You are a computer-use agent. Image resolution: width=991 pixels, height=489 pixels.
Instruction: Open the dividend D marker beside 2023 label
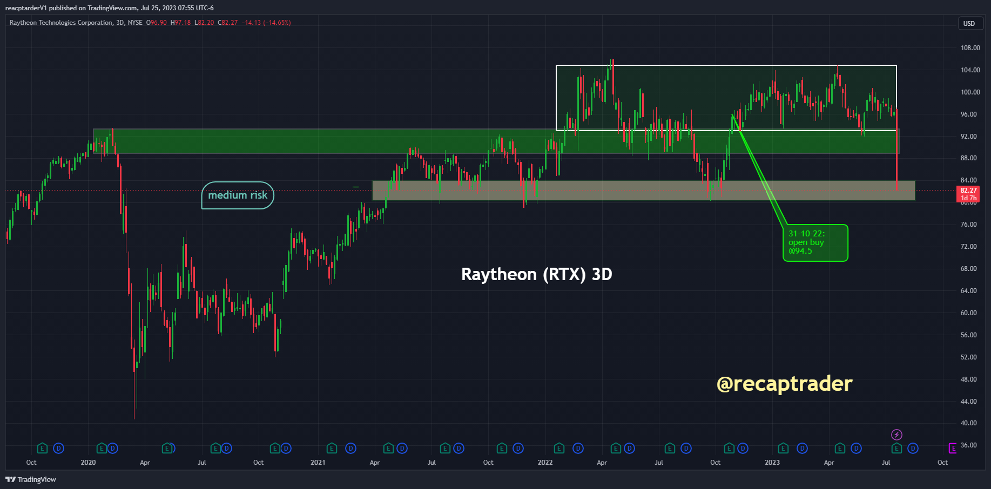[x=802, y=448]
